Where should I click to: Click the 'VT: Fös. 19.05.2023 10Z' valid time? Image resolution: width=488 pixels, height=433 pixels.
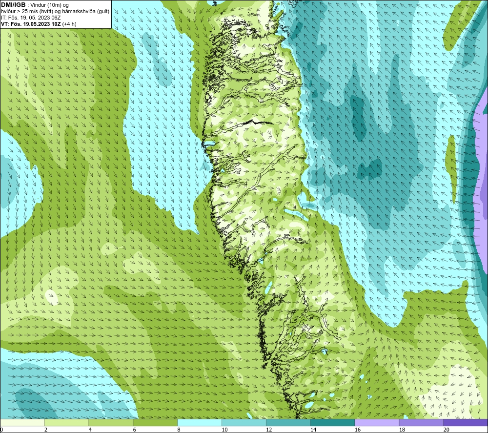coord(31,24)
